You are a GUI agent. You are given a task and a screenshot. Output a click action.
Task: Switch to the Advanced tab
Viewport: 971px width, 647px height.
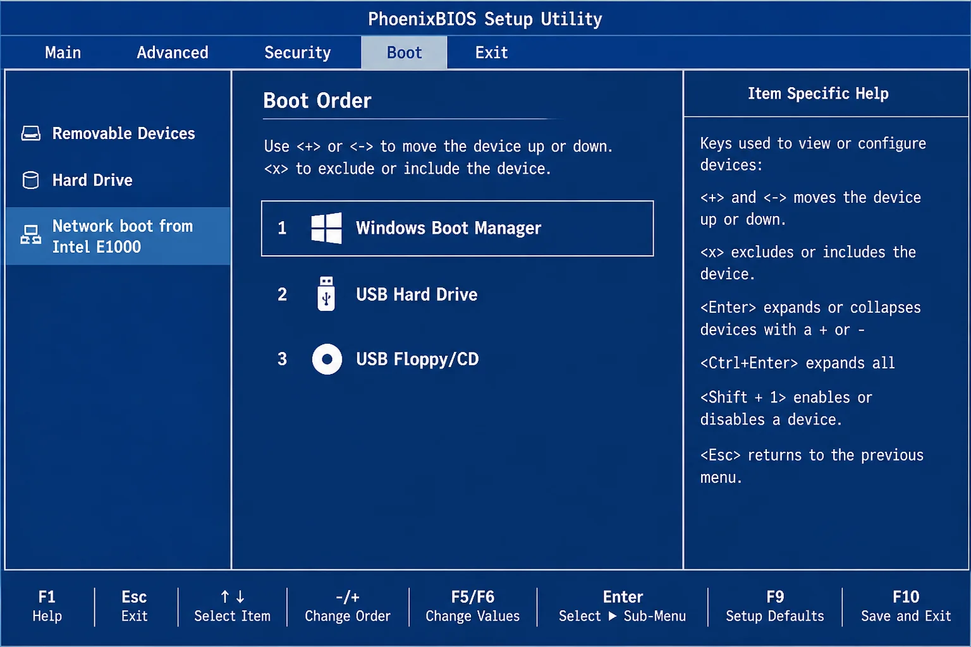173,52
